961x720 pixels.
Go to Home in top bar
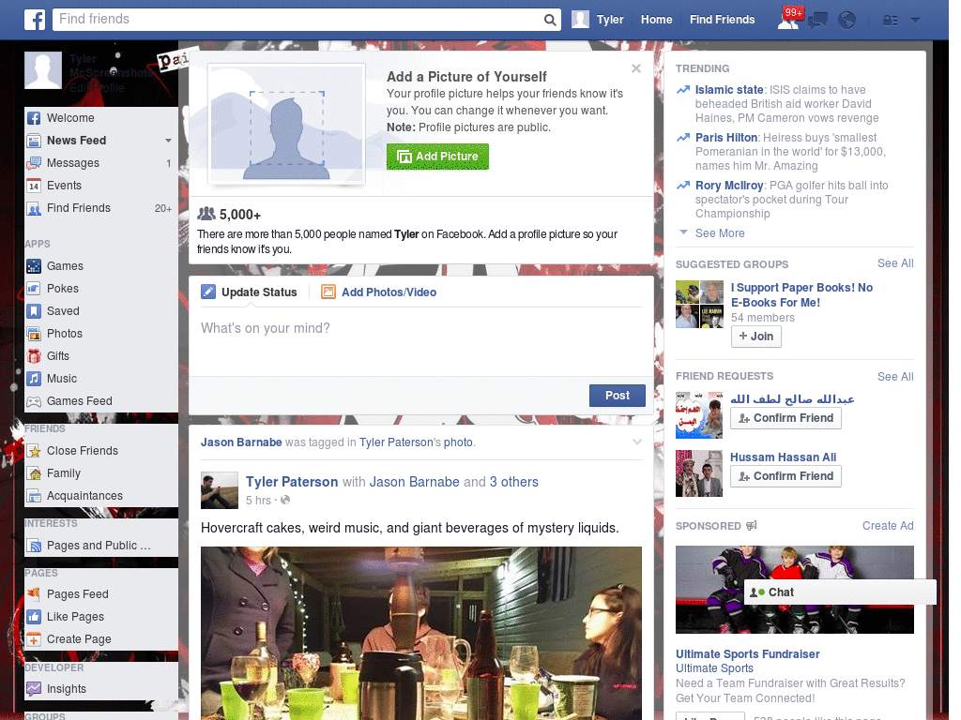pyautogui.click(x=656, y=20)
